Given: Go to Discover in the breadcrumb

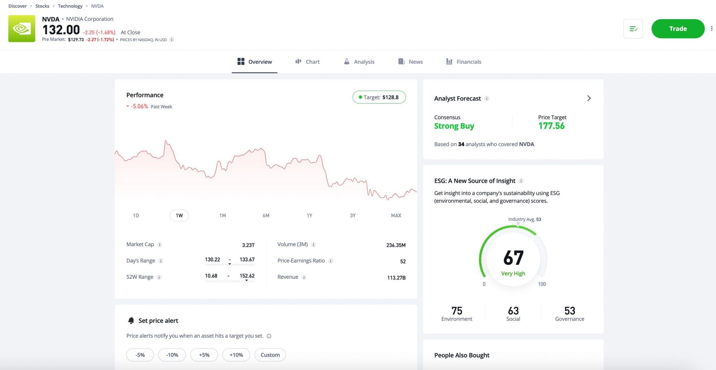Looking at the screenshot, I should tap(17, 6).
